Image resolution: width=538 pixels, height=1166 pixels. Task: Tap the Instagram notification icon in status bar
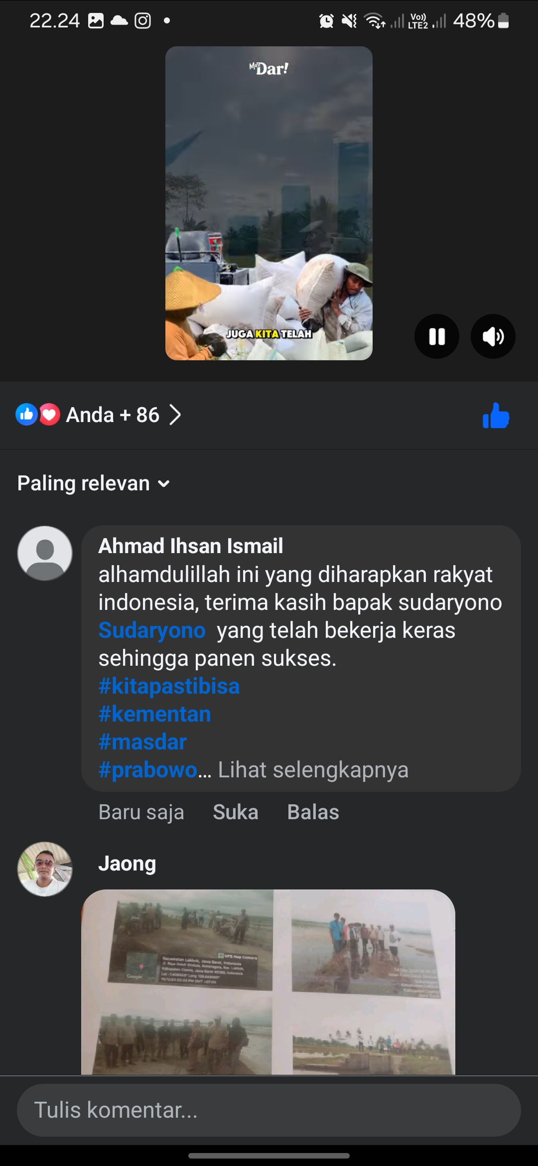[x=143, y=20]
